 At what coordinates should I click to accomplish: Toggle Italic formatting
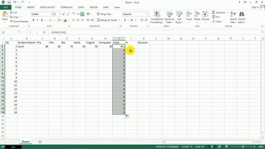38,20
